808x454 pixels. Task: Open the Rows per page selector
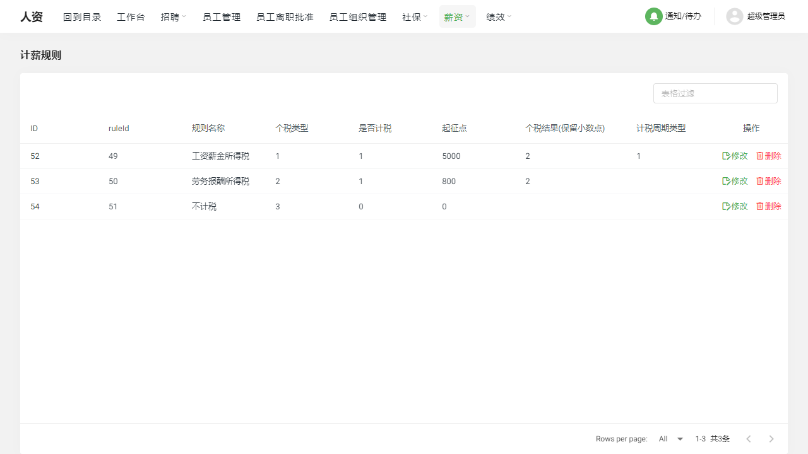pos(670,438)
